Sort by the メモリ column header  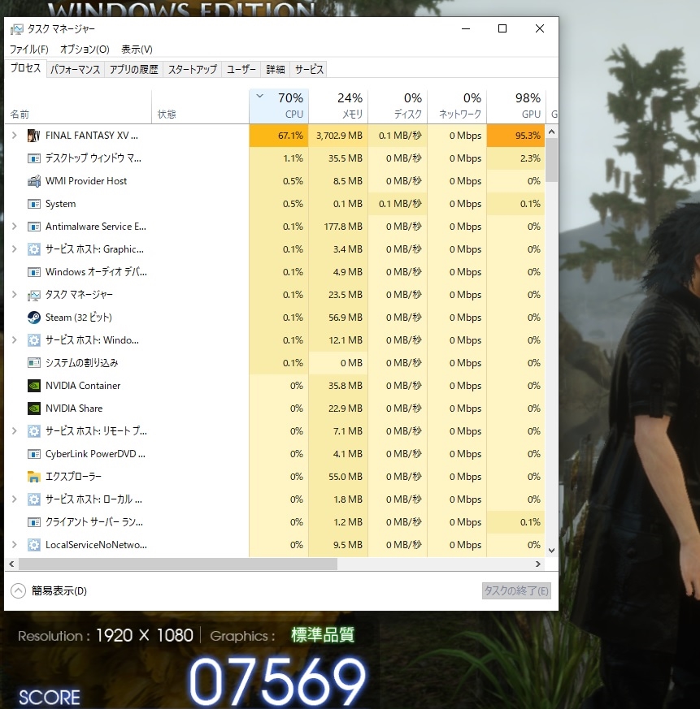click(338, 106)
